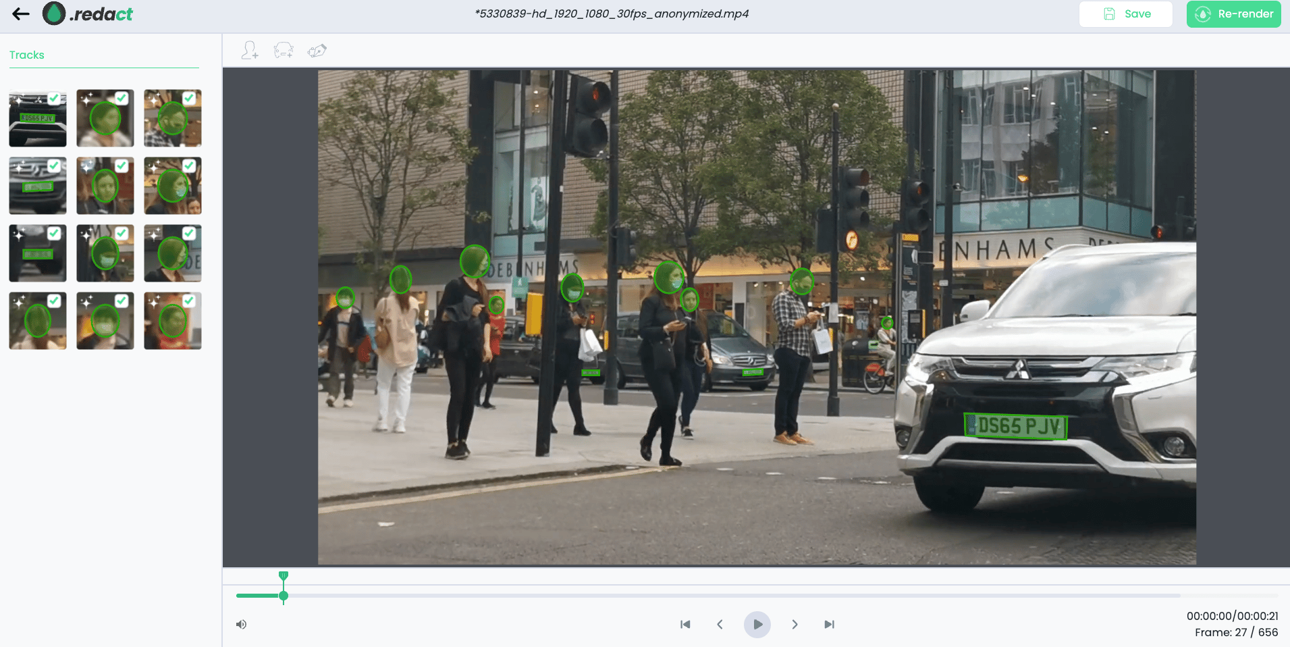Select the plate mask on the gray Mercedes
Image resolution: width=1290 pixels, height=647 pixels.
[752, 372]
